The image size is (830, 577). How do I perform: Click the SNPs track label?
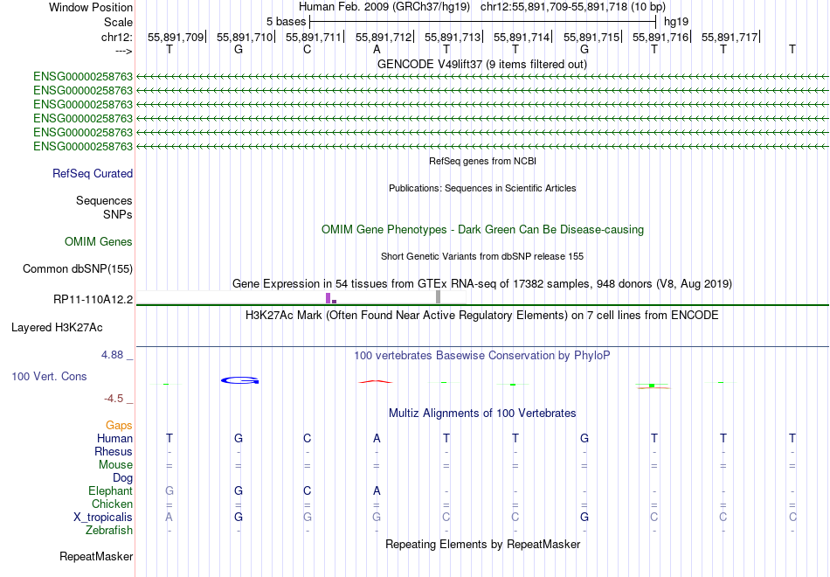pos(118,214)
